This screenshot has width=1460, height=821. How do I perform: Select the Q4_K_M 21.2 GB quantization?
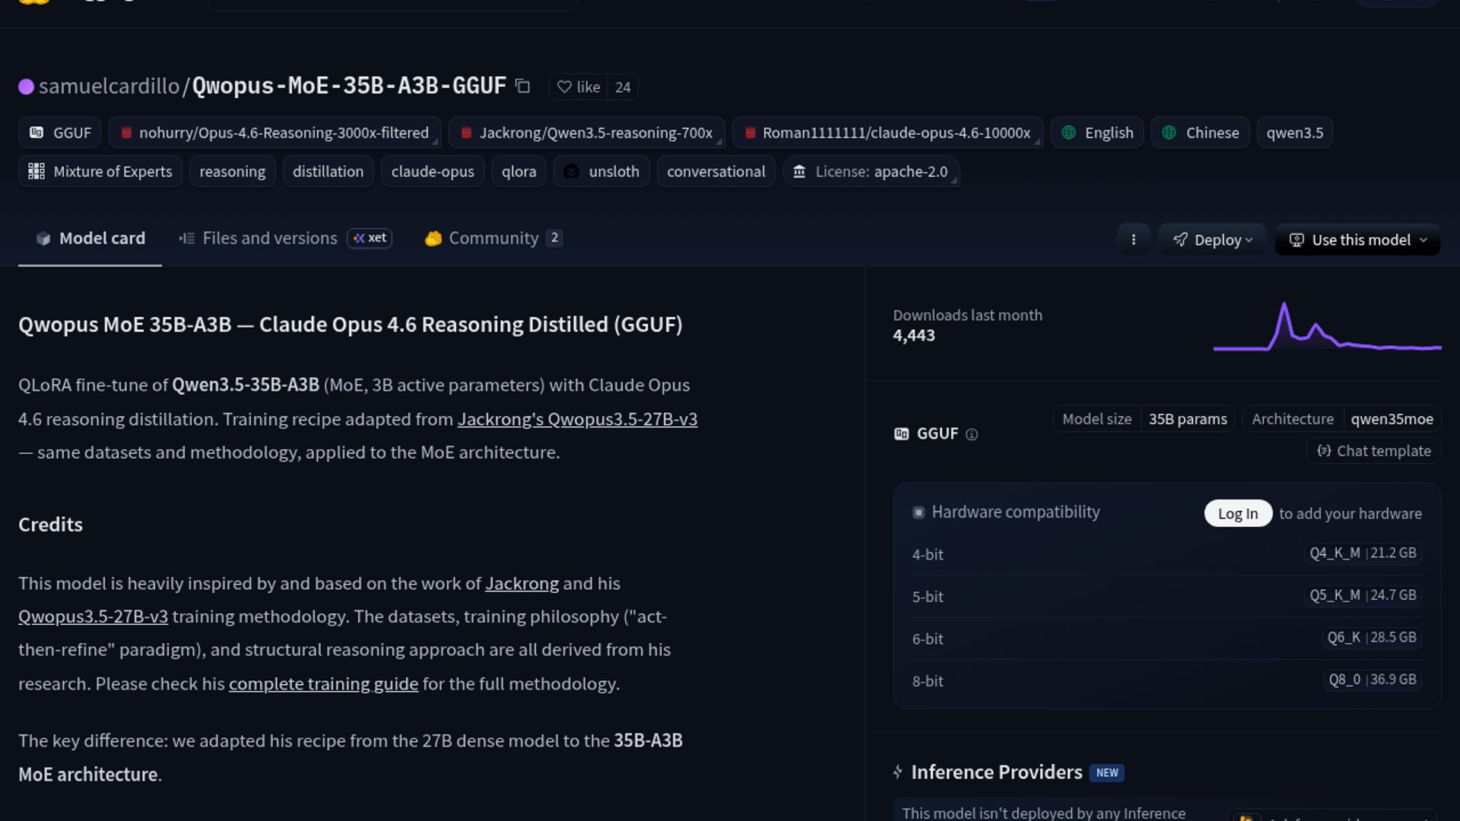1362,553
